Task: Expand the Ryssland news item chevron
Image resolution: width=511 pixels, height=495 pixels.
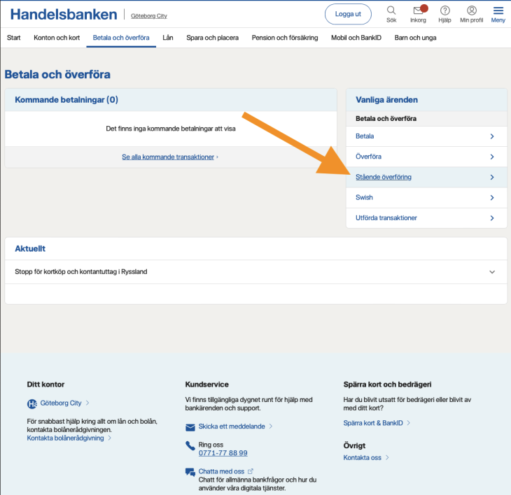Action: tap(492, 272)
